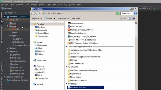The width and height of the screenshot is (161, 90).
Task: Open the Pictures library
Action: [40, 51]
